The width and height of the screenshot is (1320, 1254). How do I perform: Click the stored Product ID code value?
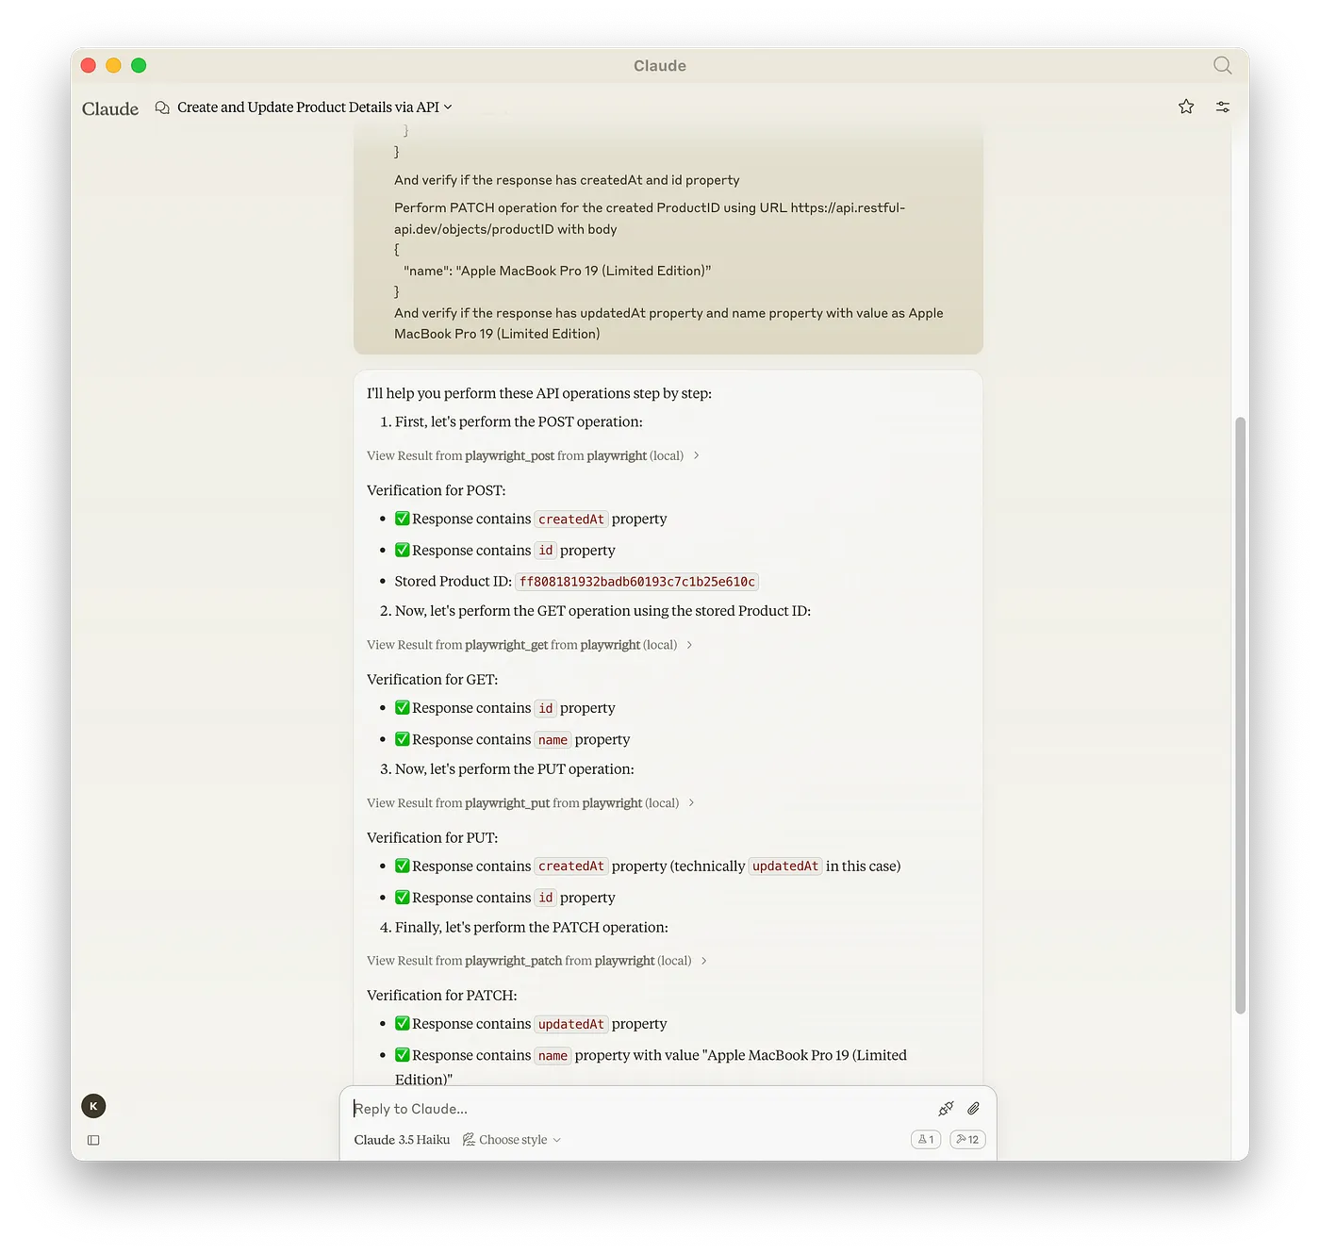(x=637, y=582)
